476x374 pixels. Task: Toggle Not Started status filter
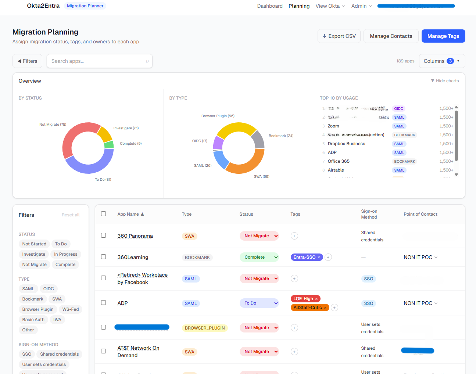click(x=34, y=244)
